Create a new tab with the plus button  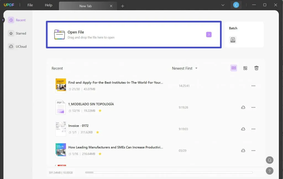tap(122, 6)
